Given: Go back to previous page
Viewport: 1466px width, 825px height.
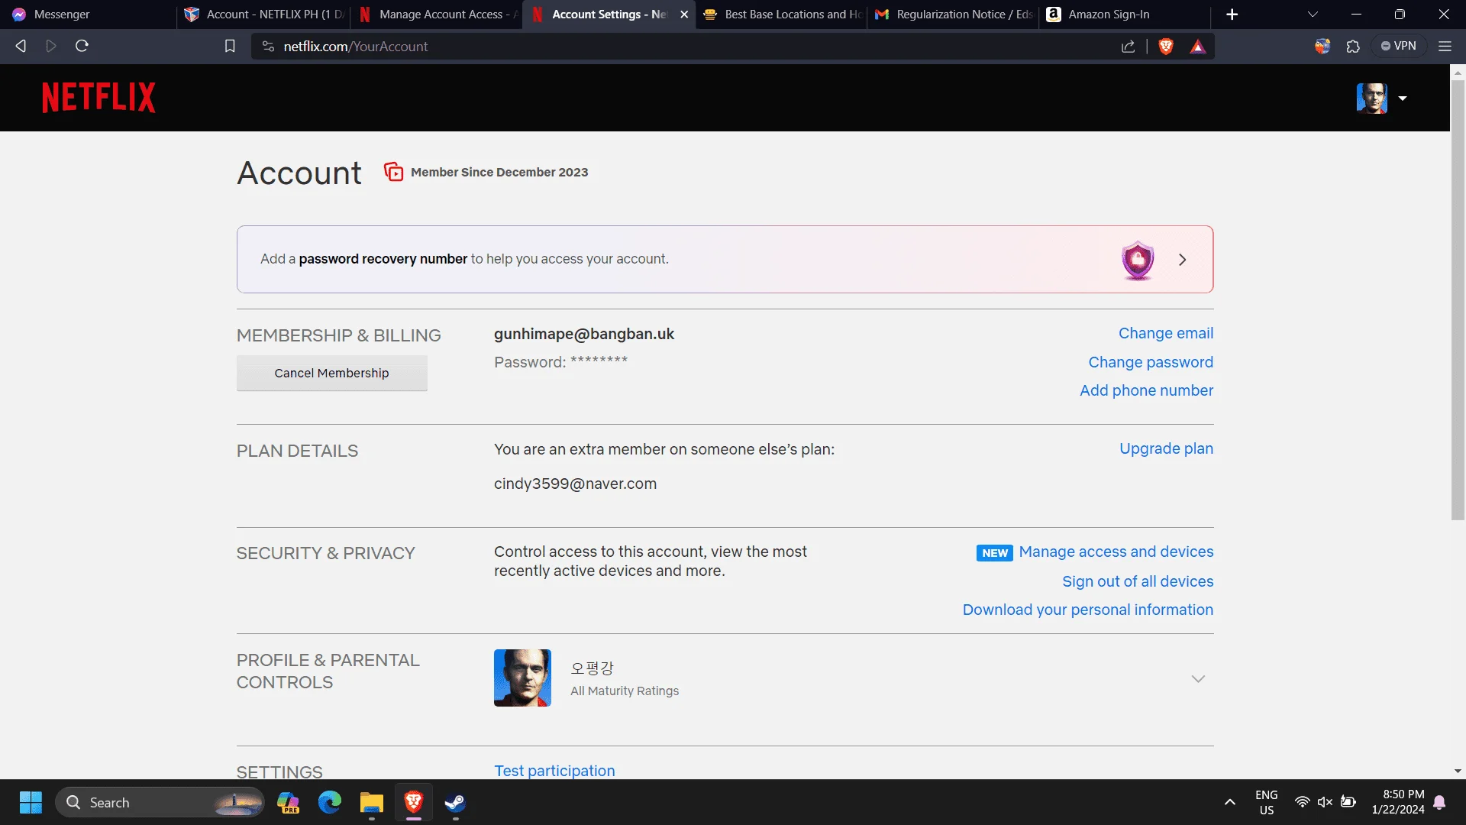Looking at the screenshot, I should pyautogui.click(x=21, y=46).
